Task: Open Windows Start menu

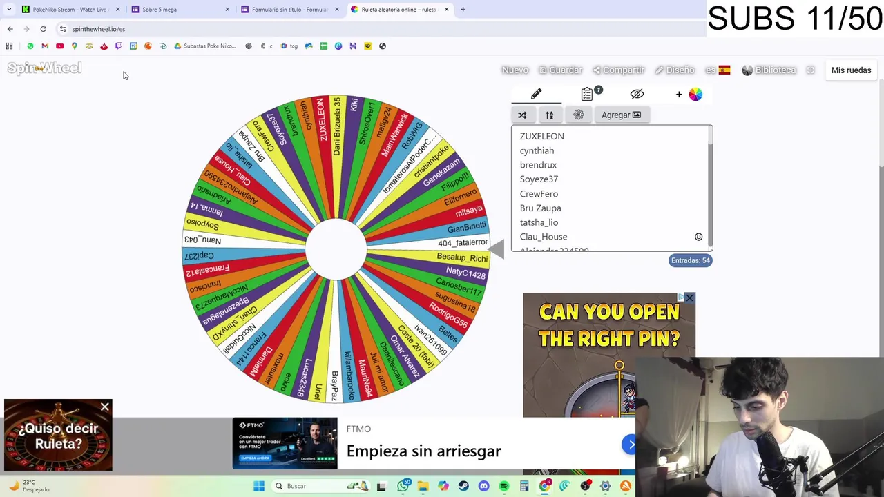Action: 259,486
